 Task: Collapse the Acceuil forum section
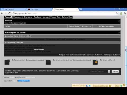click(x=119, y=21)
